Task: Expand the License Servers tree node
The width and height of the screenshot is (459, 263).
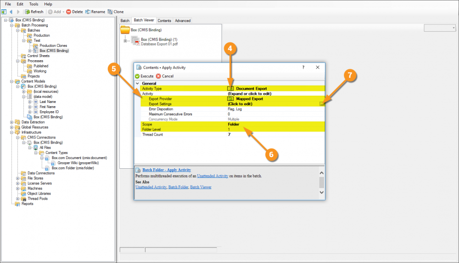Action: 18,183
